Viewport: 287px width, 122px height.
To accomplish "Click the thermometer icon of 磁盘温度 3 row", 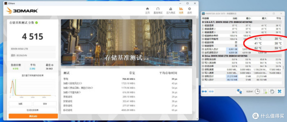I will (203, 32).
